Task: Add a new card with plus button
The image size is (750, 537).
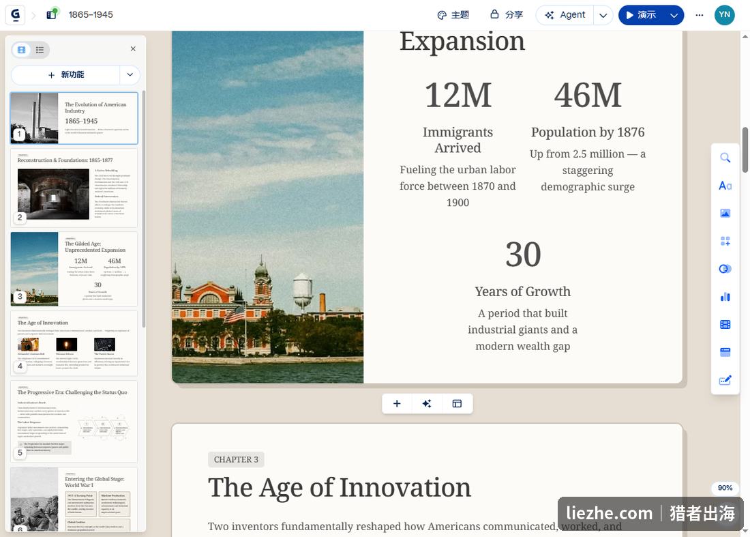Action: [397, 403]
